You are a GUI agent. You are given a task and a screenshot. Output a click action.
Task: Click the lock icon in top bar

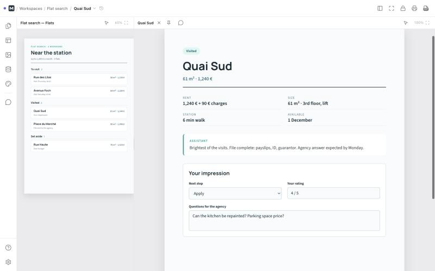click(403, 8)
